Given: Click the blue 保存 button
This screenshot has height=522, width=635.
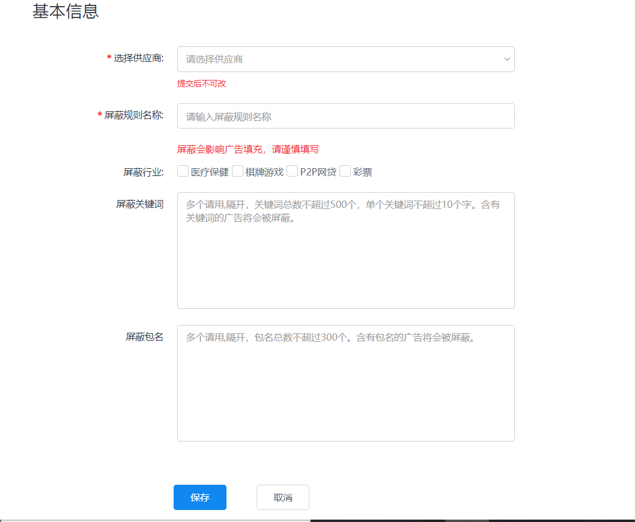Looking at the screenshot, I should point(199,497).
